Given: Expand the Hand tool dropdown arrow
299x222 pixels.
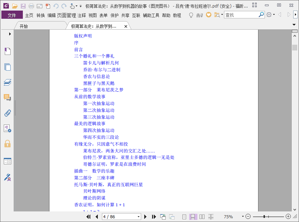Looking at the screenshot, I should click(x=76, y=6).
